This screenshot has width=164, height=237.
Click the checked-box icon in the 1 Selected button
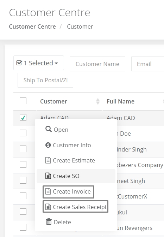click(19, 63)
